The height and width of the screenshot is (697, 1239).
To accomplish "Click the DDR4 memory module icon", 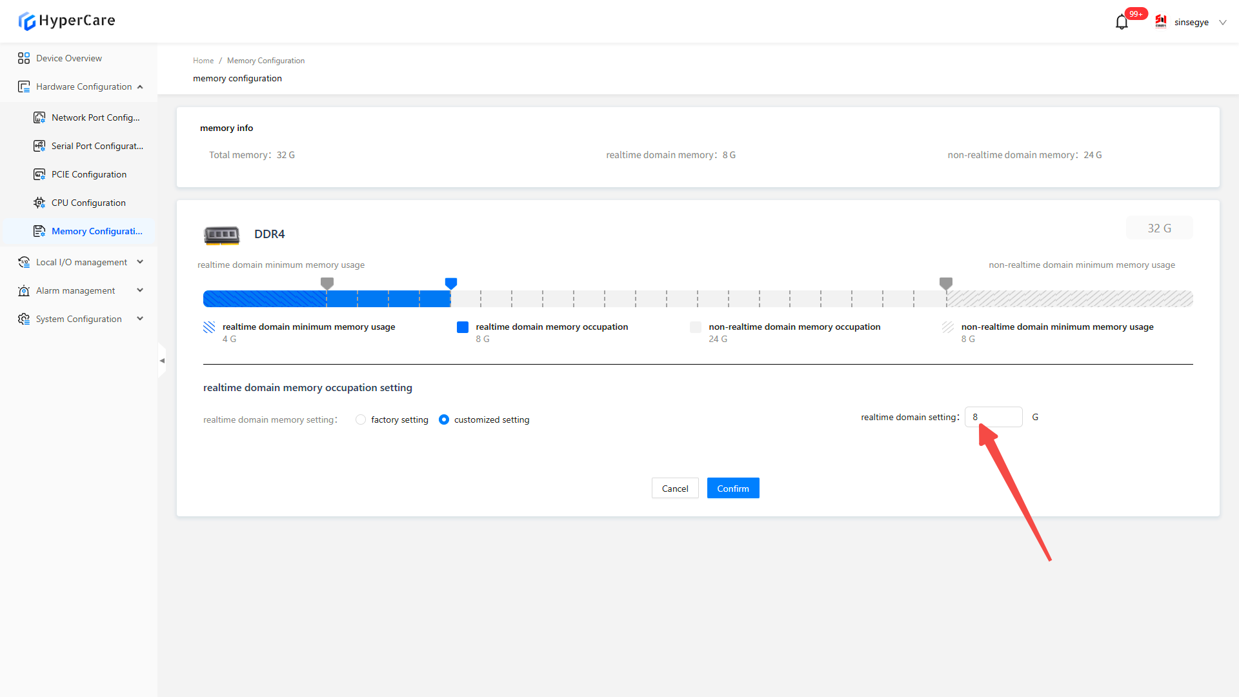I will click(221, 234).
